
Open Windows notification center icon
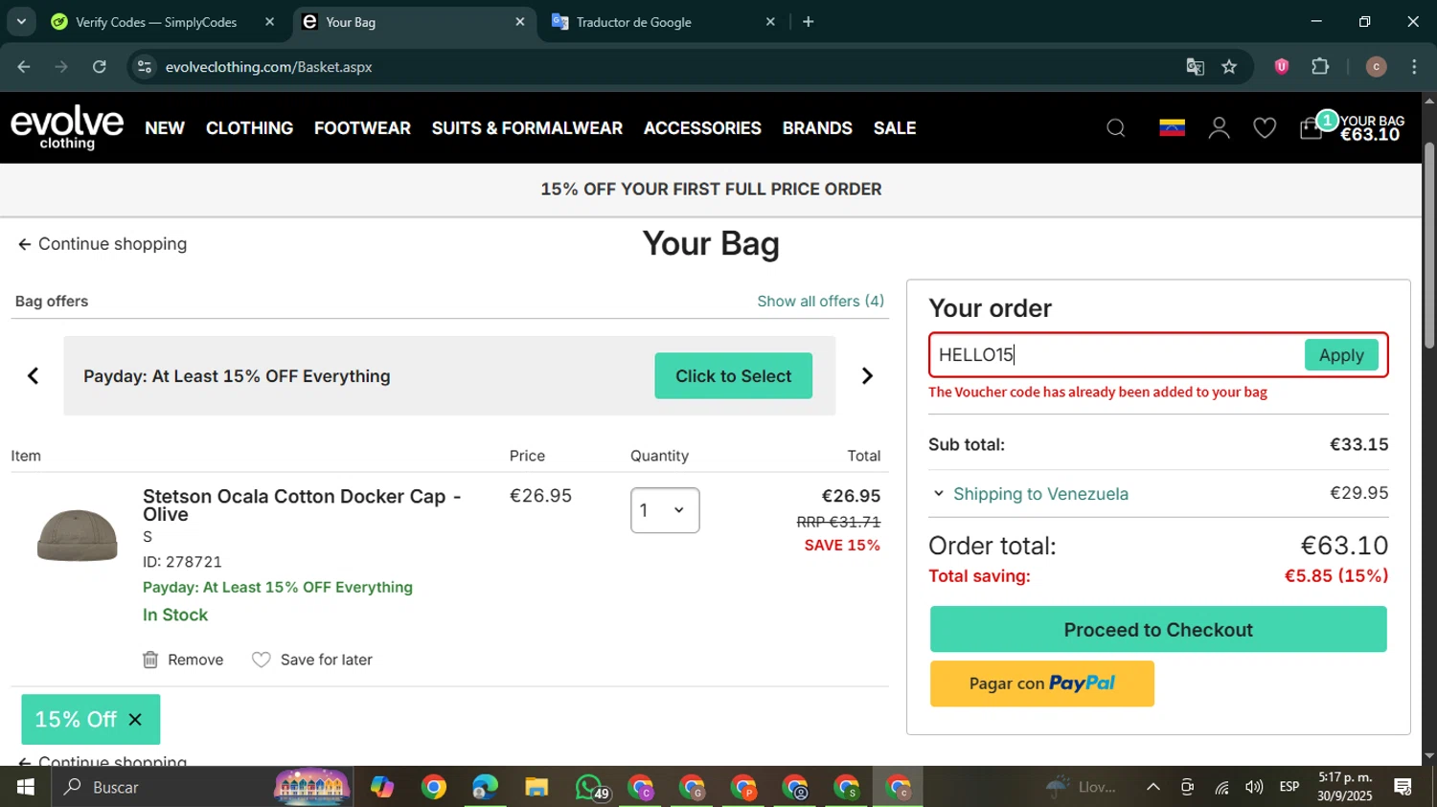pyautogui.click(x=1403, y=788)
